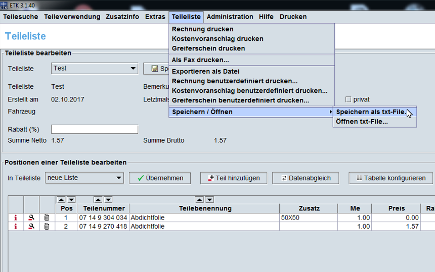
Task: Open the Extras menu
Action: (x=155, y=17)
